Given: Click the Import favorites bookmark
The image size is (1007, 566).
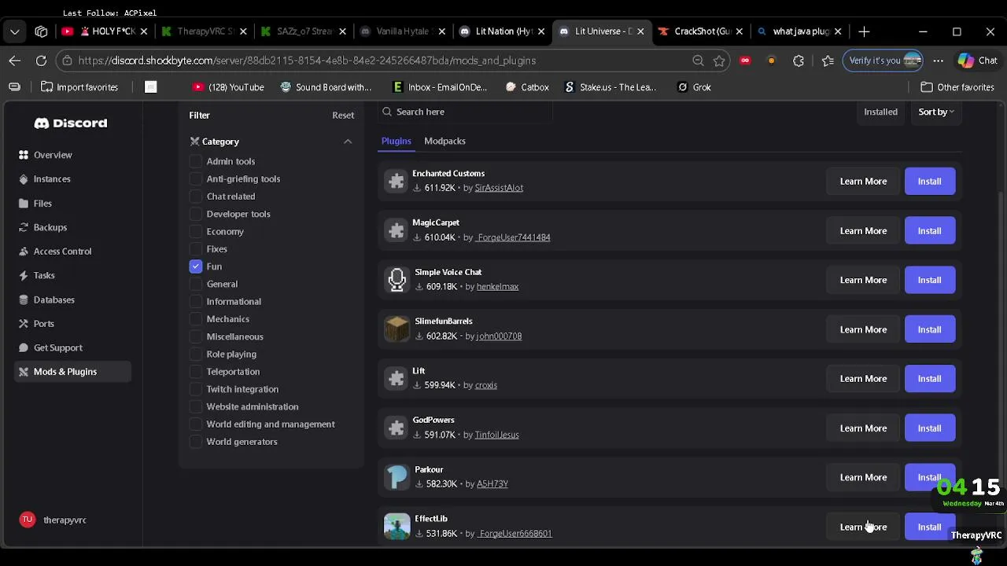Looking at the screenshot, I should coord(79,87).
